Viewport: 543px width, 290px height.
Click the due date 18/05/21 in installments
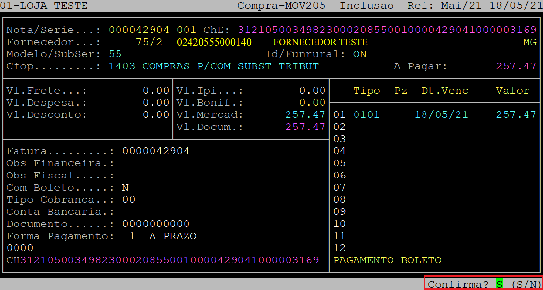[441, 115]
